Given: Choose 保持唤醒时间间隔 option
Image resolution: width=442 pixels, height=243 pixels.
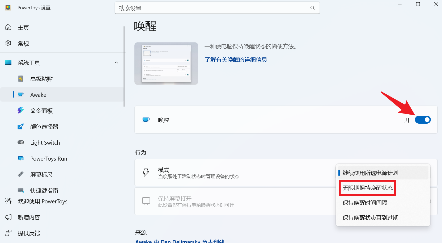Looking at the screenshot, I should (365, 203).
